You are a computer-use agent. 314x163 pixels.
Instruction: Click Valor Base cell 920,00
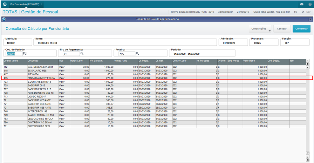point(255,78)
